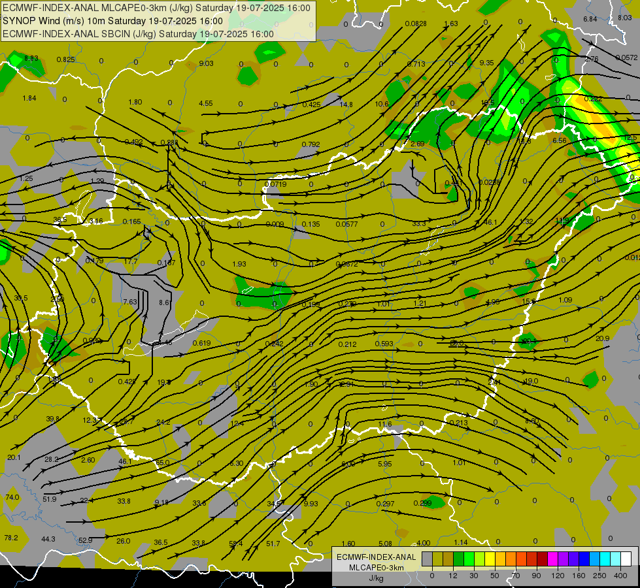Click the MLCAPE0-3km title line at top
Viewport: 640px width, 588px height.
pos(156,8)
